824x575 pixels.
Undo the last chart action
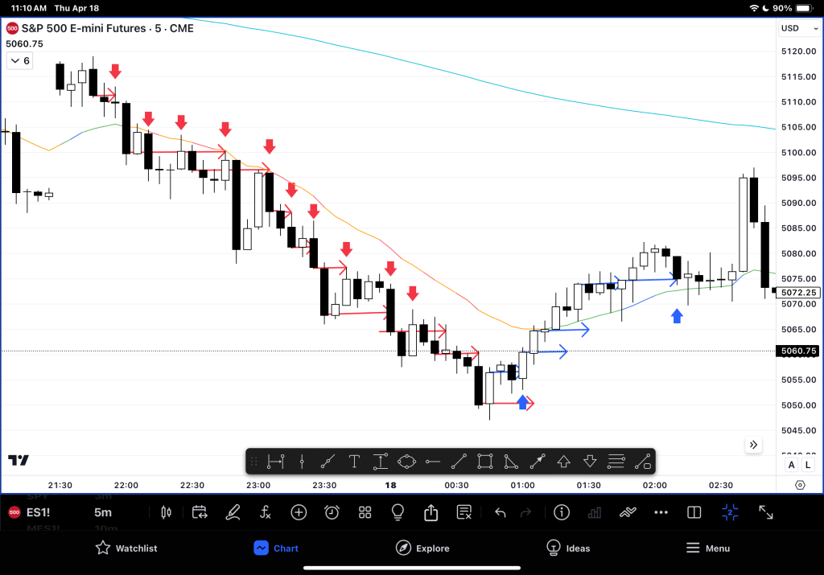click(x=501, y=512)
